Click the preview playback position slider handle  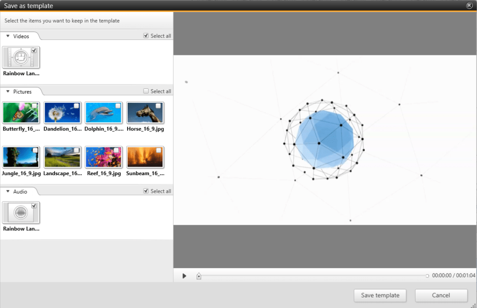199,276
